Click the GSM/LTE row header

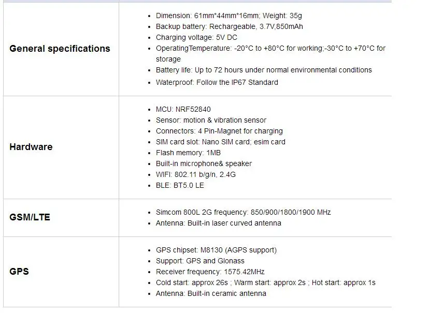pos(30,217)
